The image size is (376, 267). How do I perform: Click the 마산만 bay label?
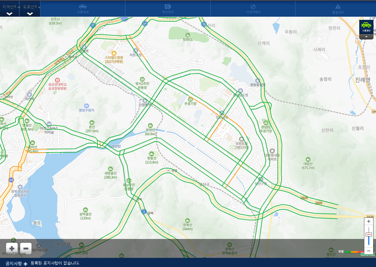[116, 146]
